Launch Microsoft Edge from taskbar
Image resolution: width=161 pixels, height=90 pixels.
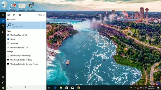(55, 88)
